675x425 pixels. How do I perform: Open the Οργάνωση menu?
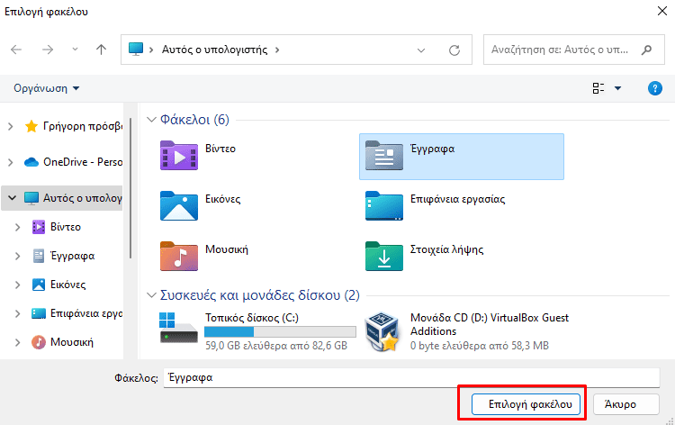point(47,88)
